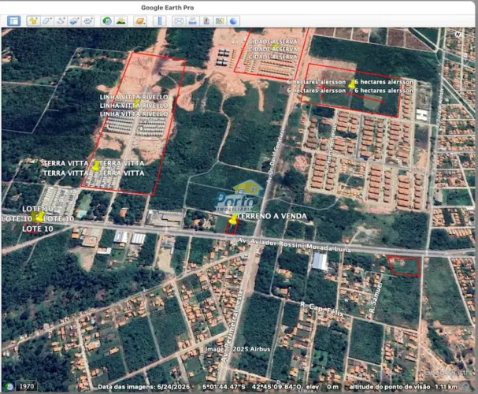Viewport: 478px width, 394px height.
Task: Click the Google Earth Pro window title
Action: tap(168, 8)
